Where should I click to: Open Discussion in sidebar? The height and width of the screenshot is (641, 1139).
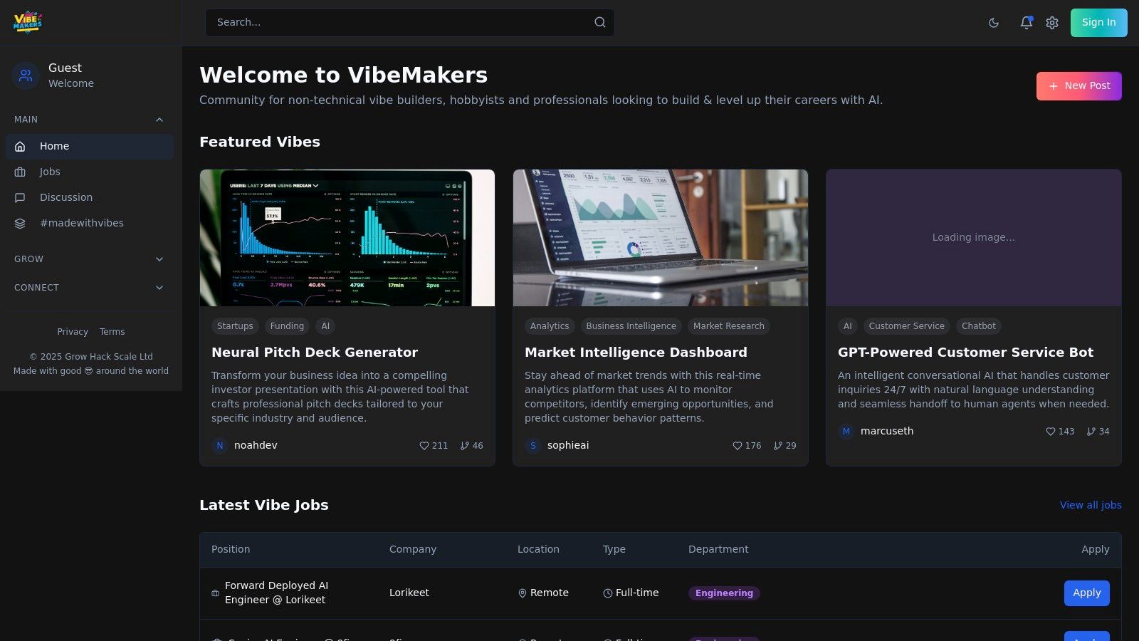pos(90,197)
